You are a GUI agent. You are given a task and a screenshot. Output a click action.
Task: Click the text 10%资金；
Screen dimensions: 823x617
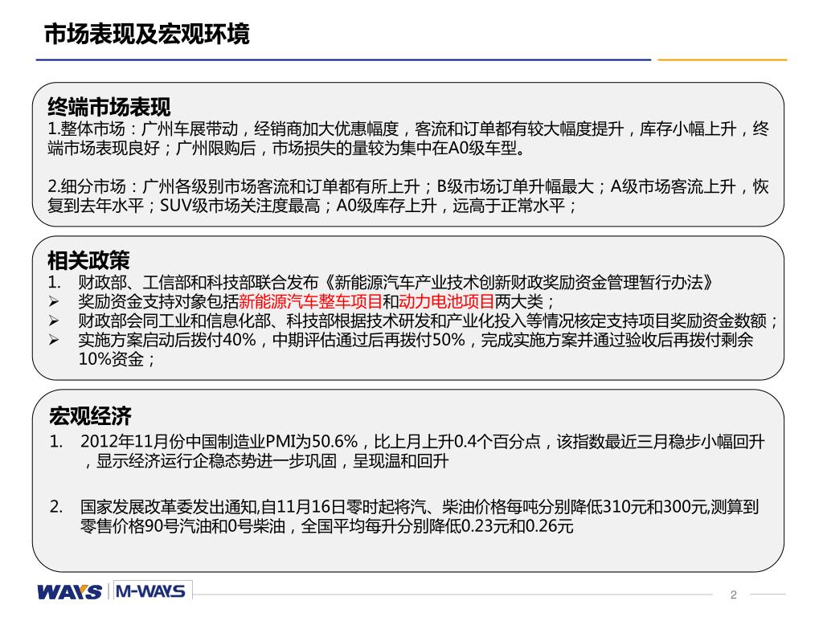pyautogui.click(x=117, y=359)
